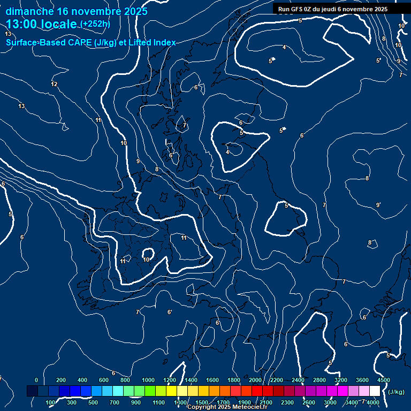Click the '(+252h)' forecast offset text
The width and height of the screenshot is (411, 411).
[x=95, y=24]
